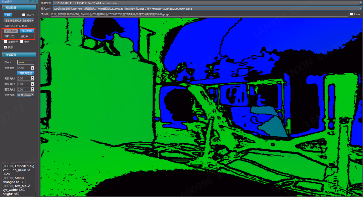Click the 相机状态 label
This screenshot has height=197, width=363.
tap(9, 36)
